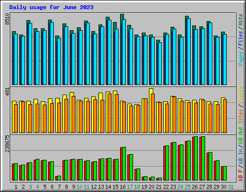This screenshot has height=192, width=246.
Task: Click day label "14" on x-axis
Action: click(x=108, y=187)
